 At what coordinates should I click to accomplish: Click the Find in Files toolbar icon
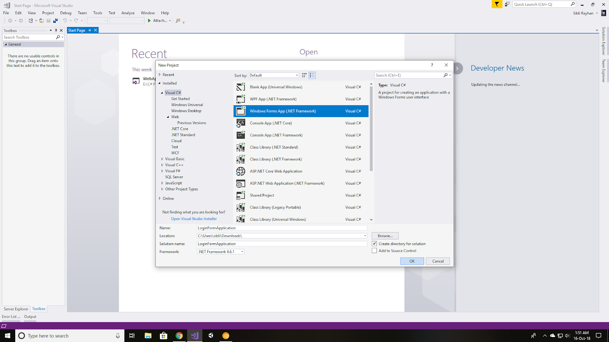tap(178, 21)
